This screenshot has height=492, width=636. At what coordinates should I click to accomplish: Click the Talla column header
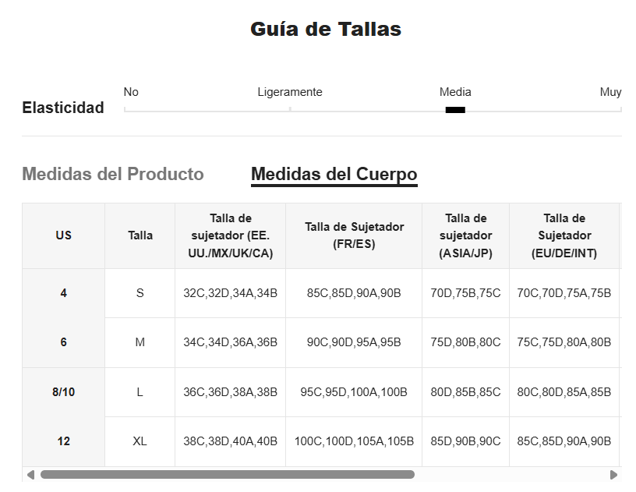tap(140, 235)
